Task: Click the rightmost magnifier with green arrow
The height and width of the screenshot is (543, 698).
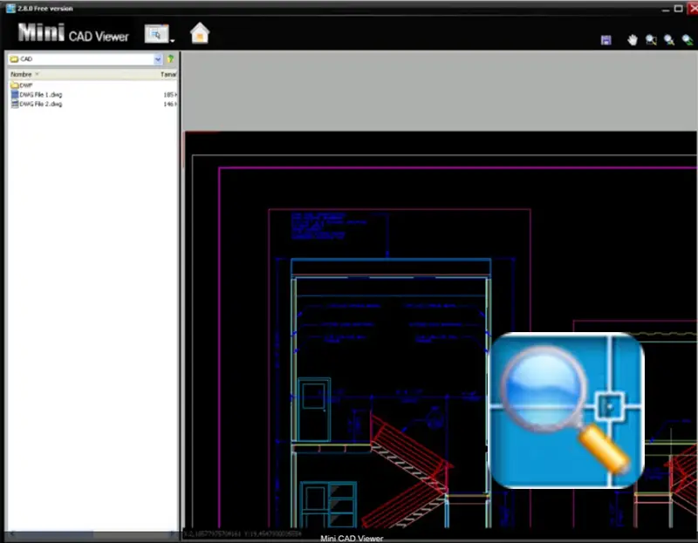Action: 688,40
